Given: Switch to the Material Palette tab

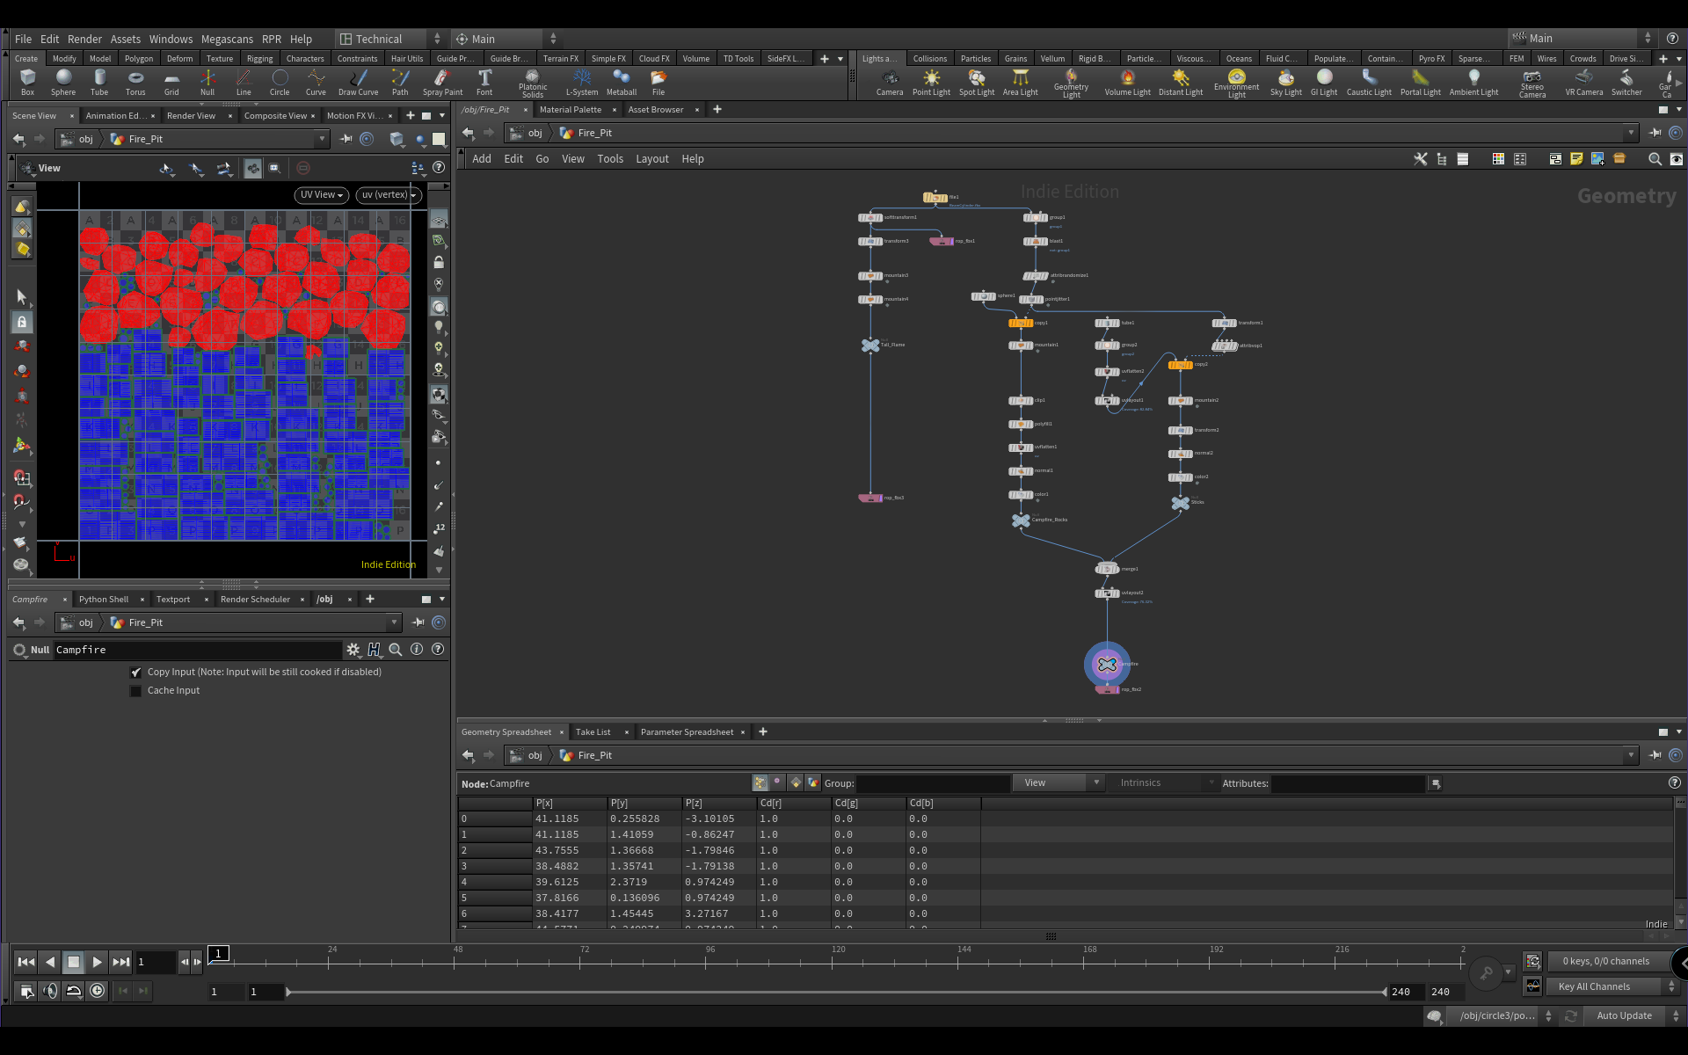Looking at the screenshot, I should pyautogui.click(x=570, y=110).
